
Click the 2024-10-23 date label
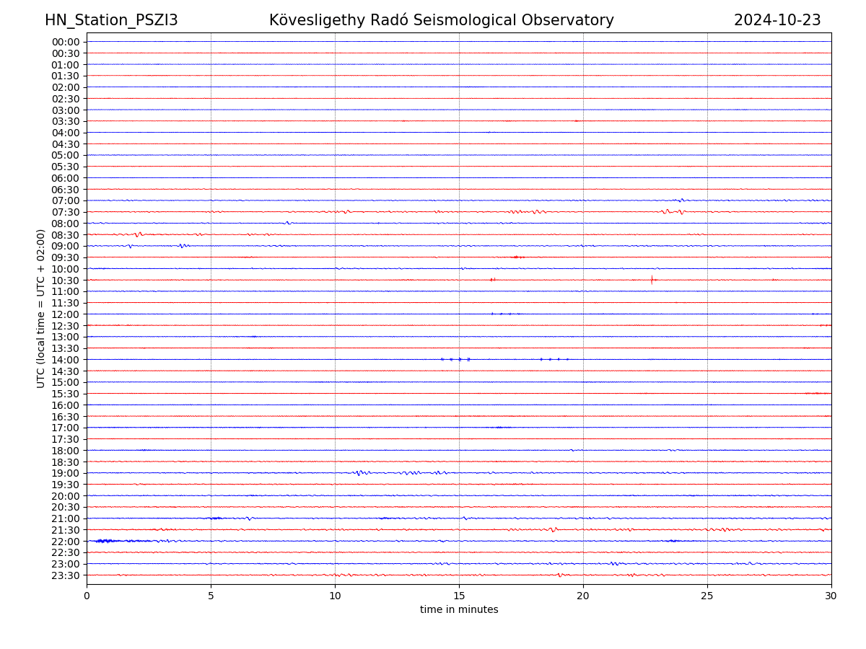click(777, 21)
